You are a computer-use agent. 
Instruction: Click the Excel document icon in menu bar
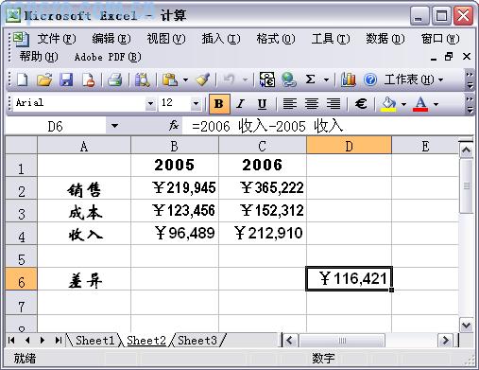click(x=21, y=39)
